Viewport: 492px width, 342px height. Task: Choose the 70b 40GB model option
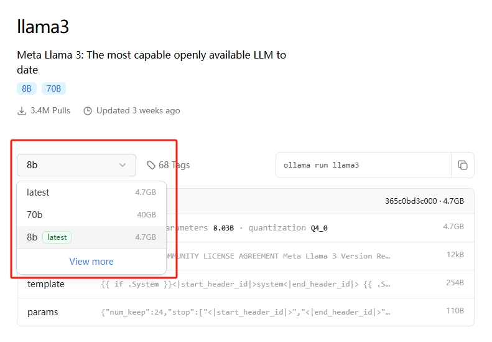point(91,215)
